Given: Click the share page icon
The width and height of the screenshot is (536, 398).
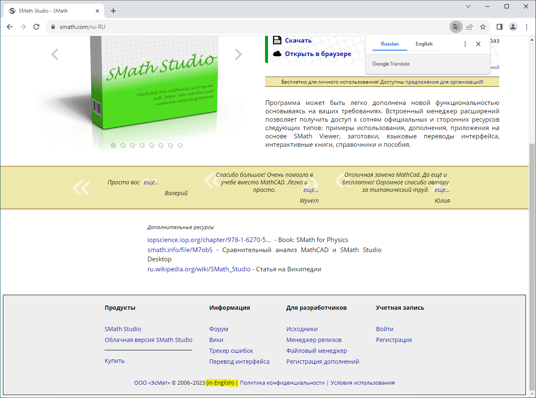Looking at the screenshot, I should tap(470, 27).
